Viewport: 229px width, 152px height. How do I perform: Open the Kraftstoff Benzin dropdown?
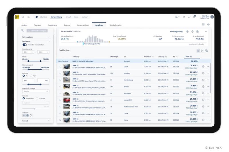36,91
